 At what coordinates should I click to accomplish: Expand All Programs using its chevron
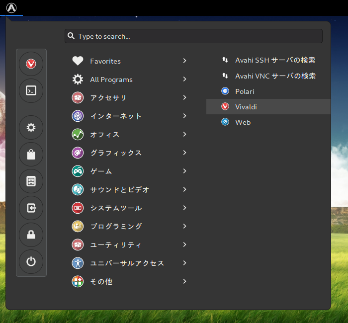[x=184, y=79]
